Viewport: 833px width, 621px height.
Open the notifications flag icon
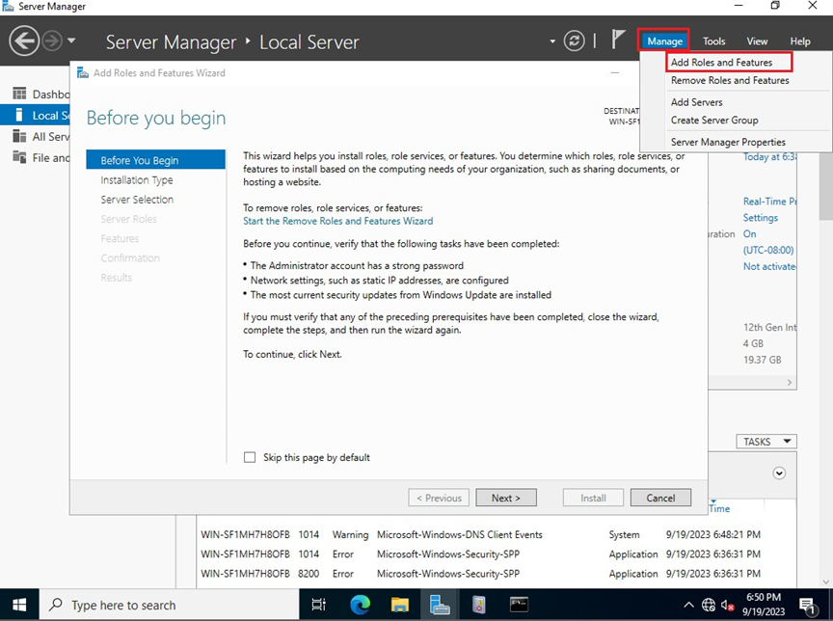(617, 40)
